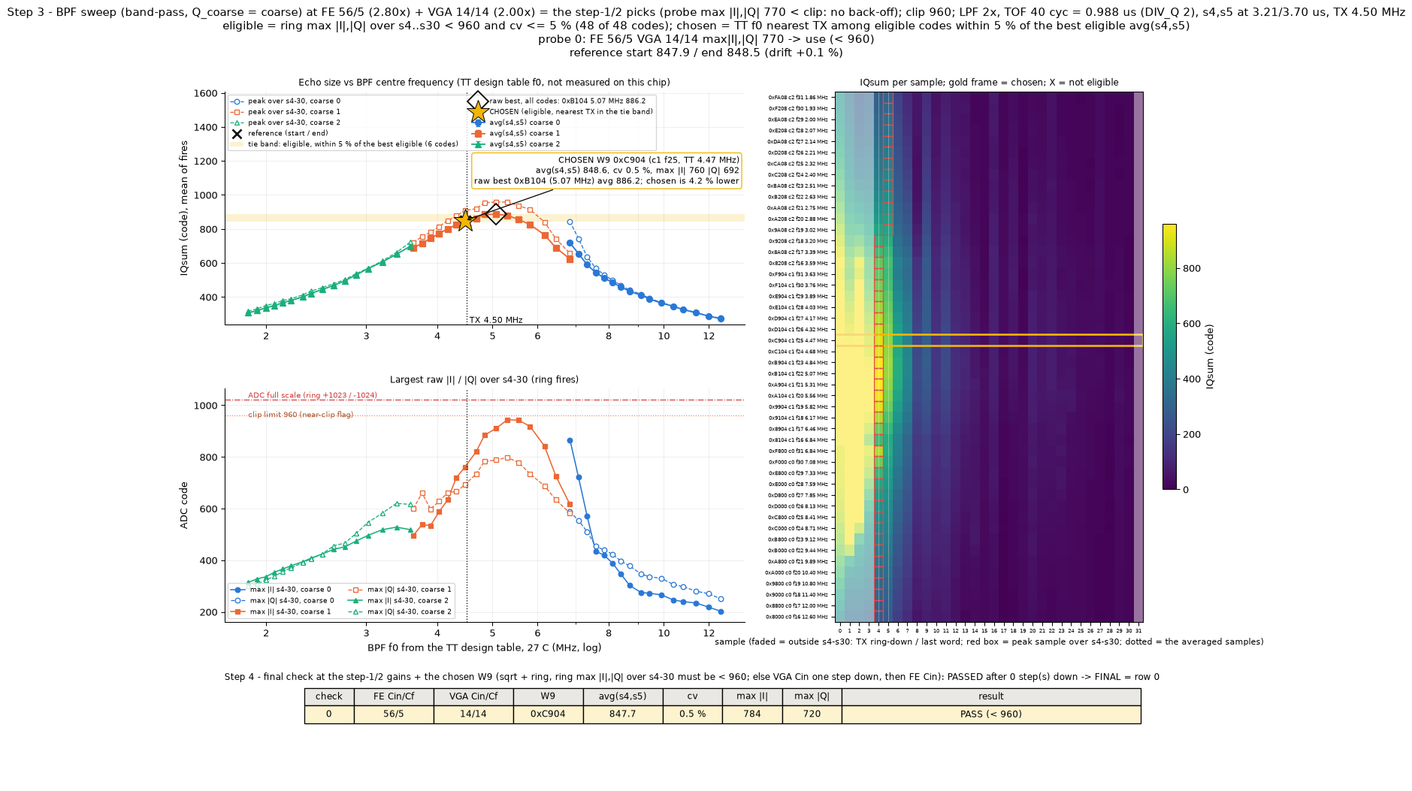
Task: Click the gold star icon in the top legend
Action: [477, 112]
